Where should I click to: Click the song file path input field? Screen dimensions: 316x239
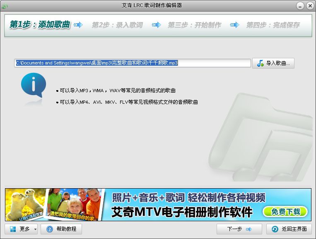click(x=133, y=63)
